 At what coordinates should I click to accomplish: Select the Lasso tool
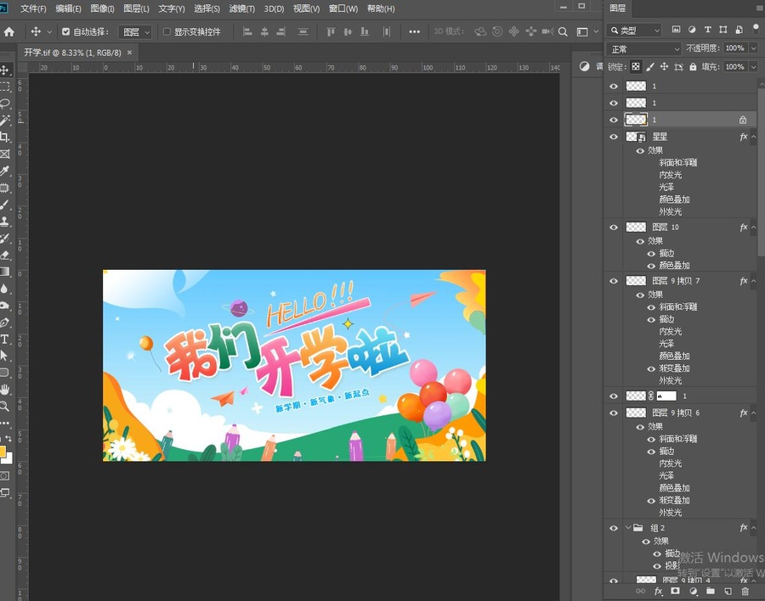pyautogui.click(x=5, y=104)
